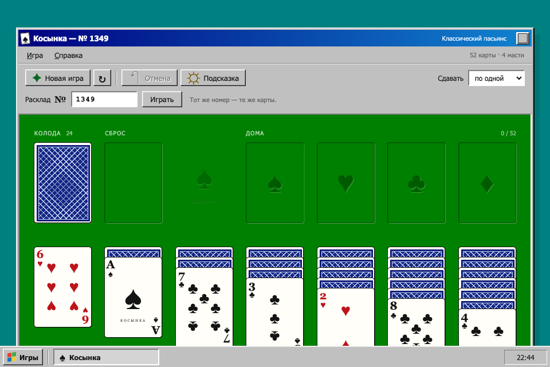Screen dimensions: 550x367
Task: Click the spades foundation pile
Action: pyautogui.click(x=275, y=182)
